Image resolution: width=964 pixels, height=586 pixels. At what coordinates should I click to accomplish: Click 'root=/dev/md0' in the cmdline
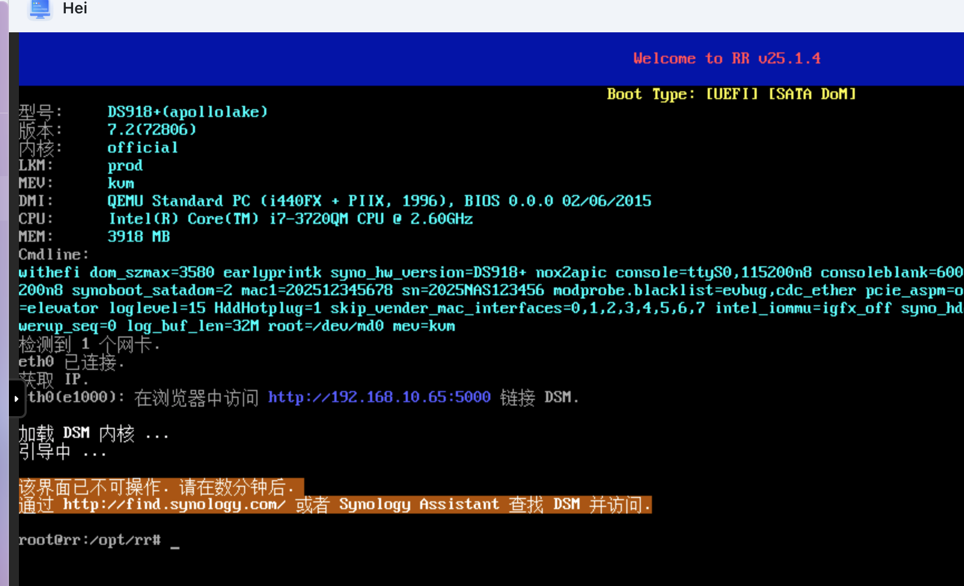pyautogui.click(x=326, y=326)
